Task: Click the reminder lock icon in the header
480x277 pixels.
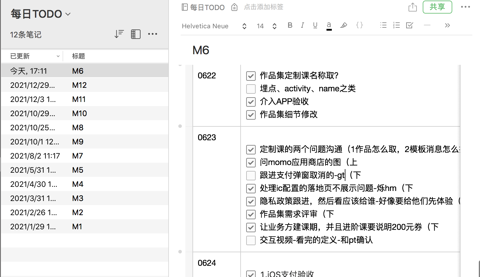Action: [x=234, y=7]
